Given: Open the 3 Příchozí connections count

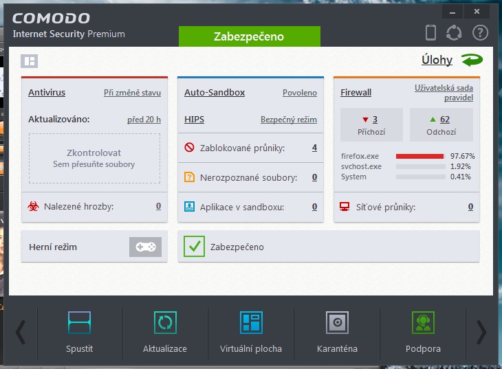Looking at the screenshot, I should tap(375, 120).
